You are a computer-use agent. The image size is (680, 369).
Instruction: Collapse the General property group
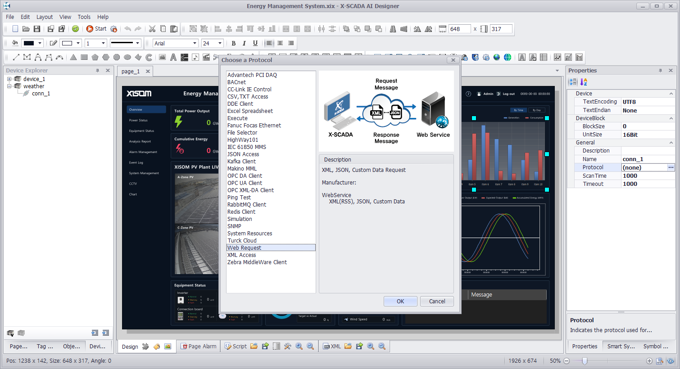click(671, 143)
